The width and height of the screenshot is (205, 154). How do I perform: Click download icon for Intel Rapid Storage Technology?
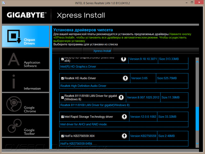coord(124,116)
